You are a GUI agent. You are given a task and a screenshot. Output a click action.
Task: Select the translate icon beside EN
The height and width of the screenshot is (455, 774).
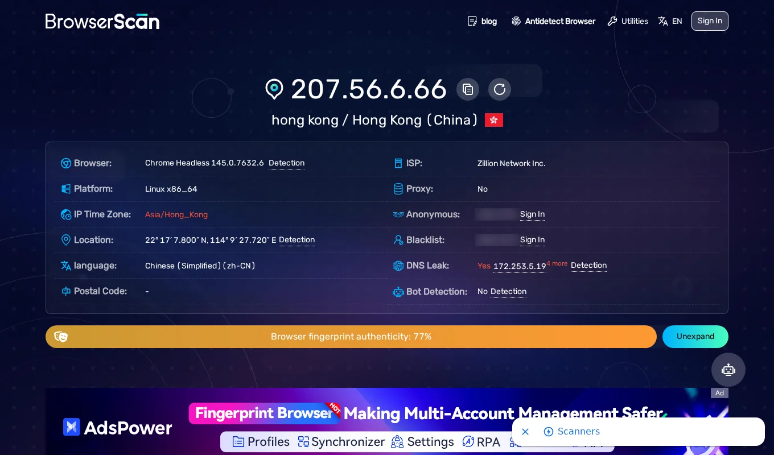click(x=663, y=21)
